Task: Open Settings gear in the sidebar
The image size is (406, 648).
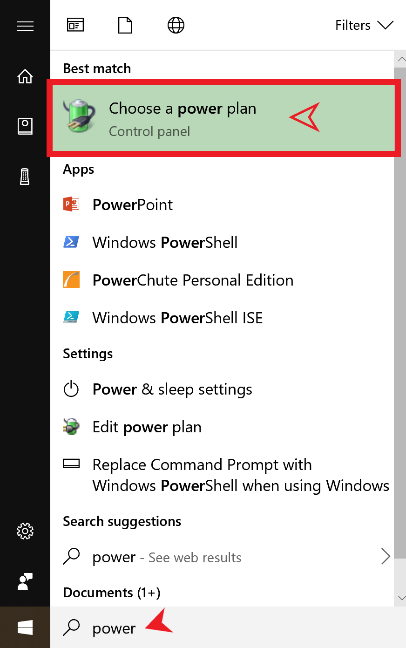Action: (x=25, y=531)
